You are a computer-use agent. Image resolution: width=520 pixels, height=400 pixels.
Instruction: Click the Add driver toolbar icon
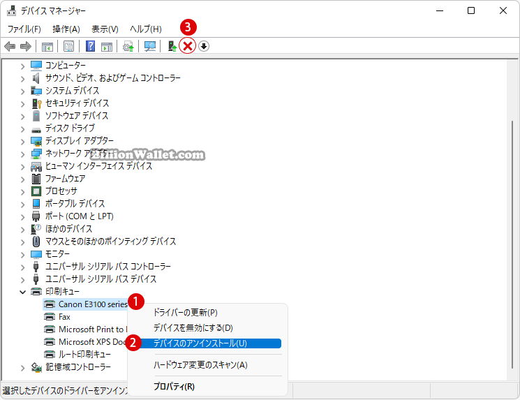click(172, 46)
